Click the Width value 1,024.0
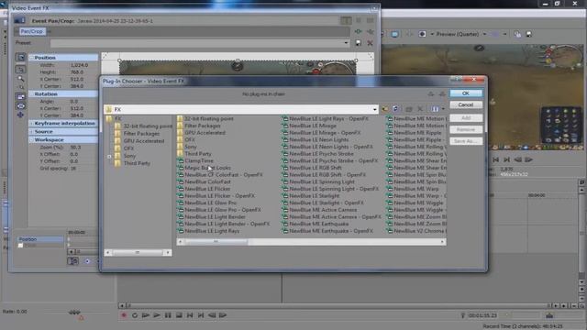Image resolution: width=587 pixels, height=330 pixels. point(79,65)
